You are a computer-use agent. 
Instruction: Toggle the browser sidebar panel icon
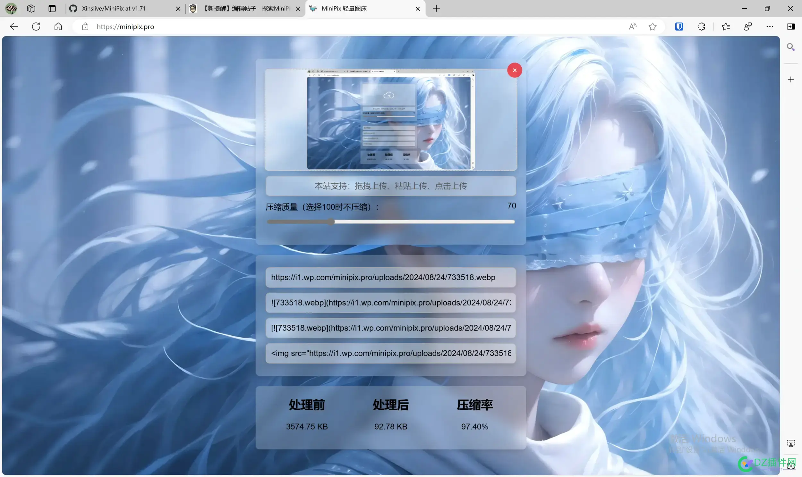791,27
